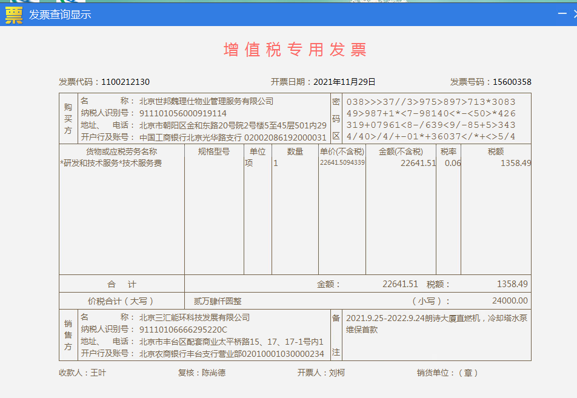This screenshot has height=398, width=577.
Task: Minimize the 发票查询显示 window
Action: pyautogui.click(x=562, y=14)
